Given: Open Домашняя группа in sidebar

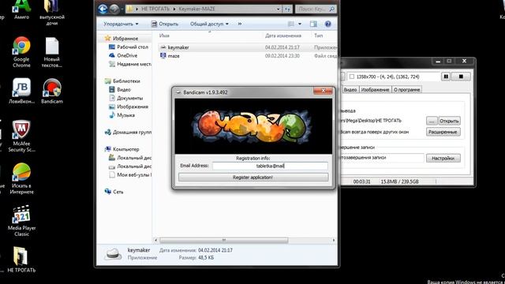Looking at the screenshot, I should coord(132,132).
